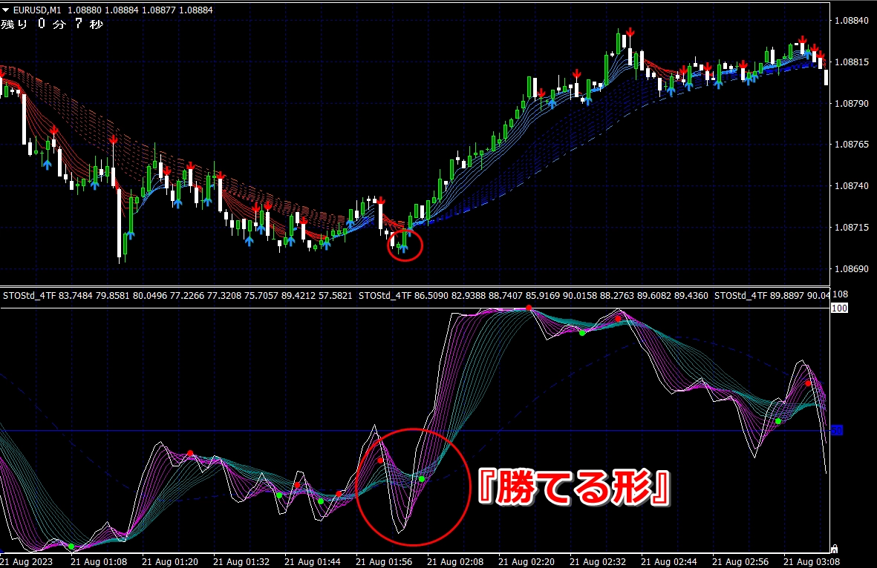877x568 pixels.
Task: Select the red dot inside the large red circle
Action: click(x=380, y=460)
